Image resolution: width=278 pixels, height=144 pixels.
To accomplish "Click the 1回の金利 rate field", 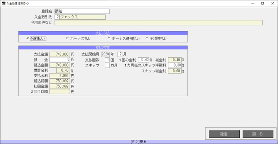I will (x=143, y=60).
